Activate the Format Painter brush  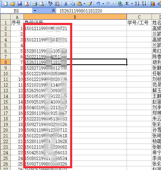[x=90, y=4]
